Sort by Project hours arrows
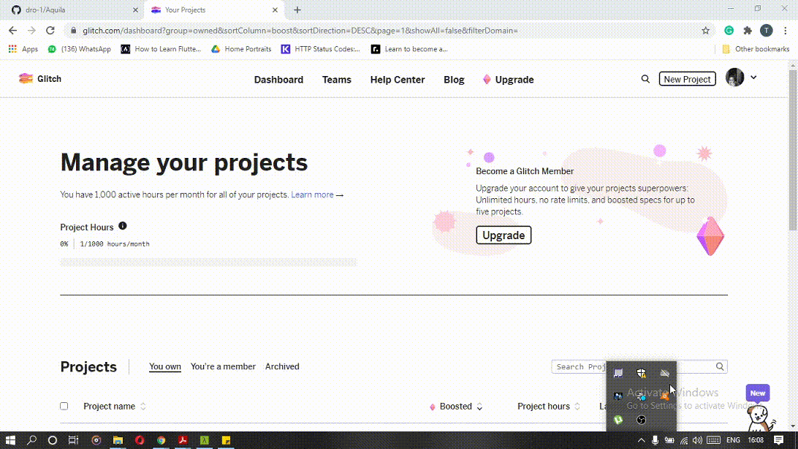Image resolution: width=798 pixels, height=449 pixels. [x=577, y=407]
